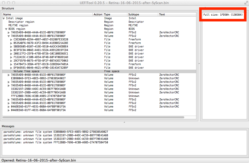249x163 pixels.
Task: Expand the 5BDDE605 DXE driver file
Action: 11,47
